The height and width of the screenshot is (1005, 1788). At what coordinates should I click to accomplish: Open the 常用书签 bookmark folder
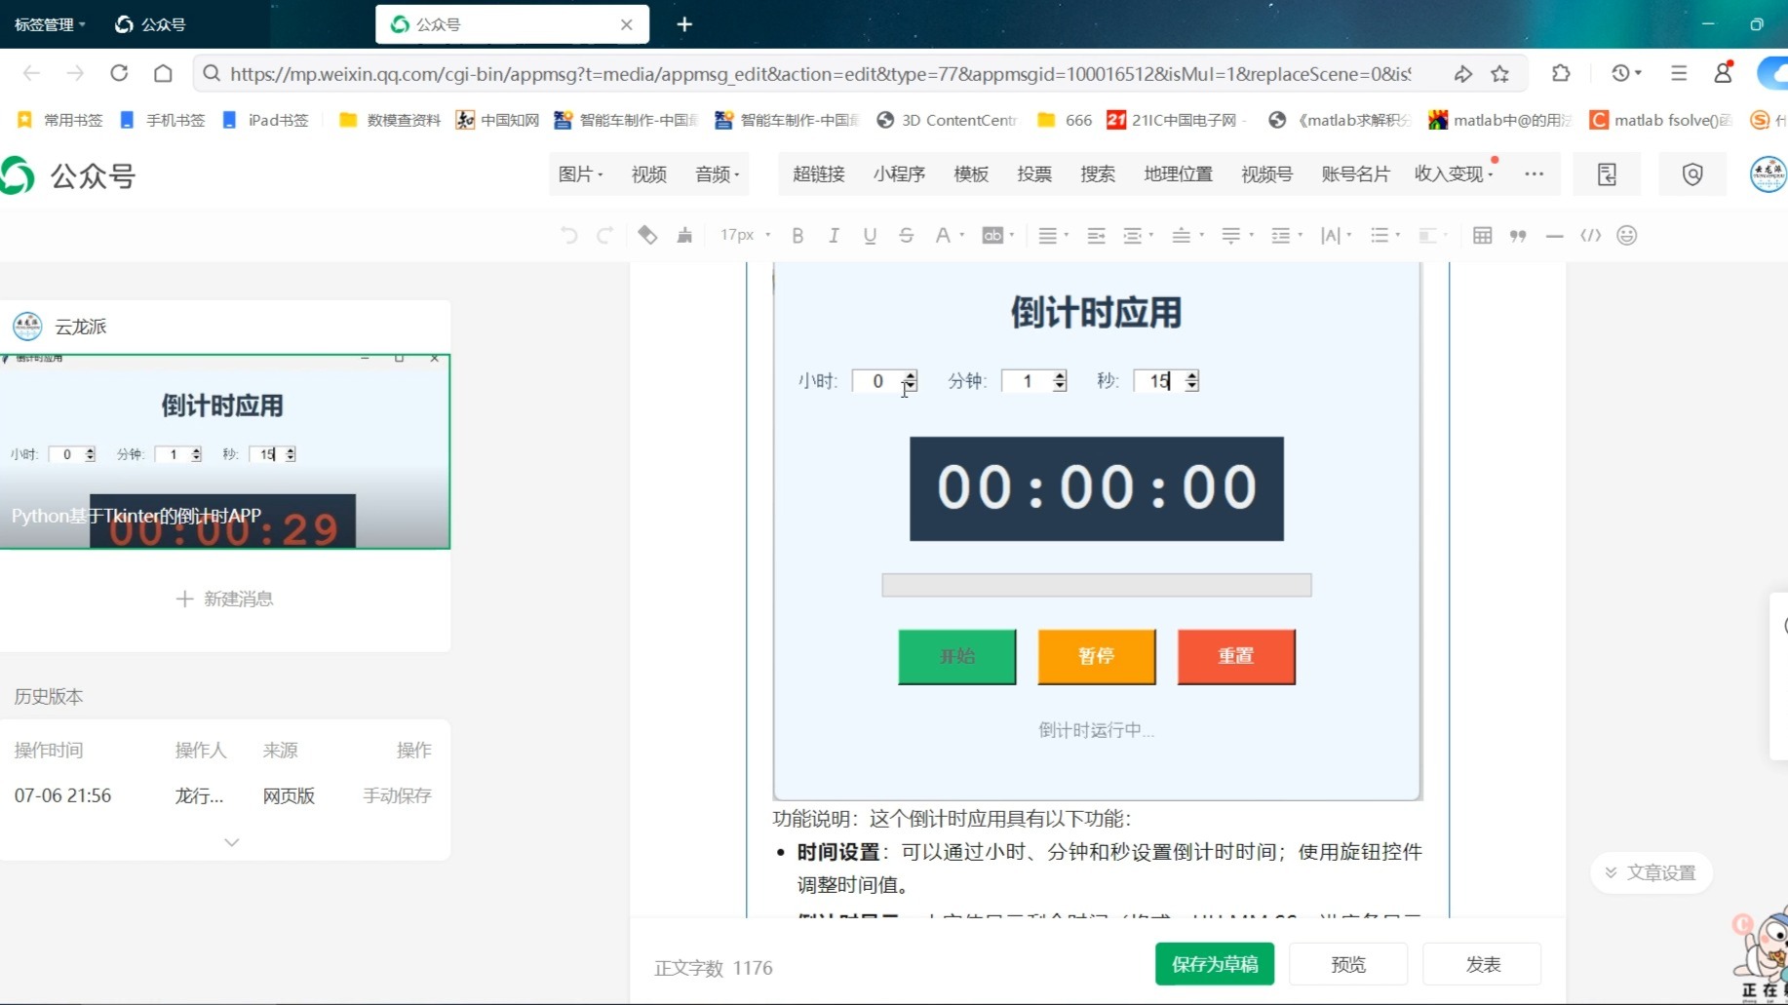[59, 120]
